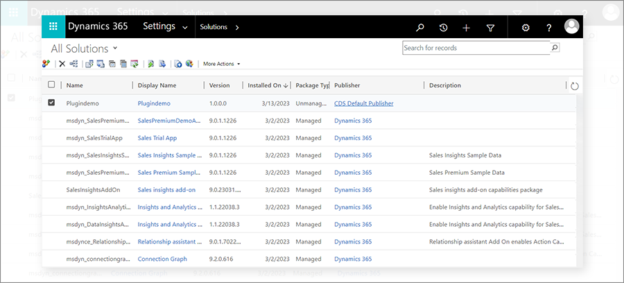Click the search button beside Search for records
The height and width of the screenshot is (283, 624).
tap(555, 48)
